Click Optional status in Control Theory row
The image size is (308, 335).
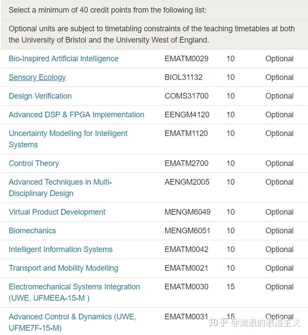tap(279, 163)
